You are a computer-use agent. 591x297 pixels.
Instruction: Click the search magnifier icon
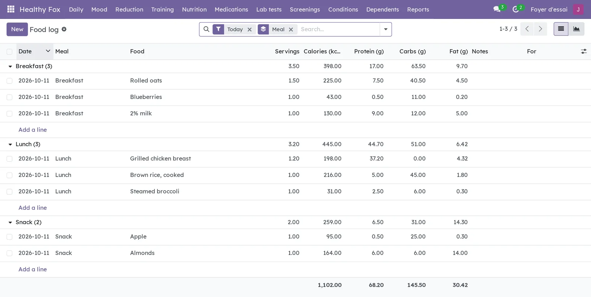[x=206, y=29]
